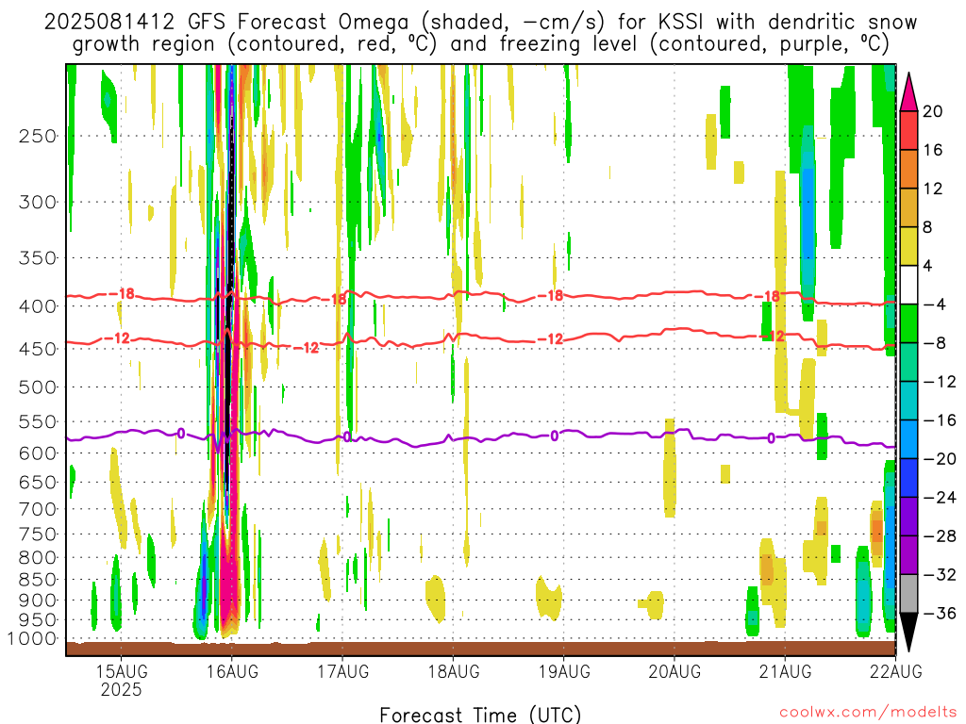Select the orange 12 to 16 colorbar swatch

tap(908, 170)
